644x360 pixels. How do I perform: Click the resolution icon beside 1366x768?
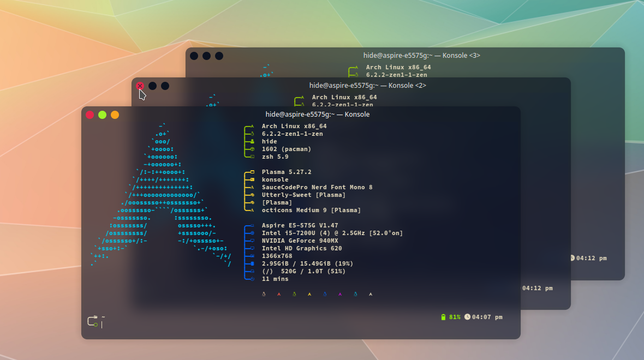point(252,256)
